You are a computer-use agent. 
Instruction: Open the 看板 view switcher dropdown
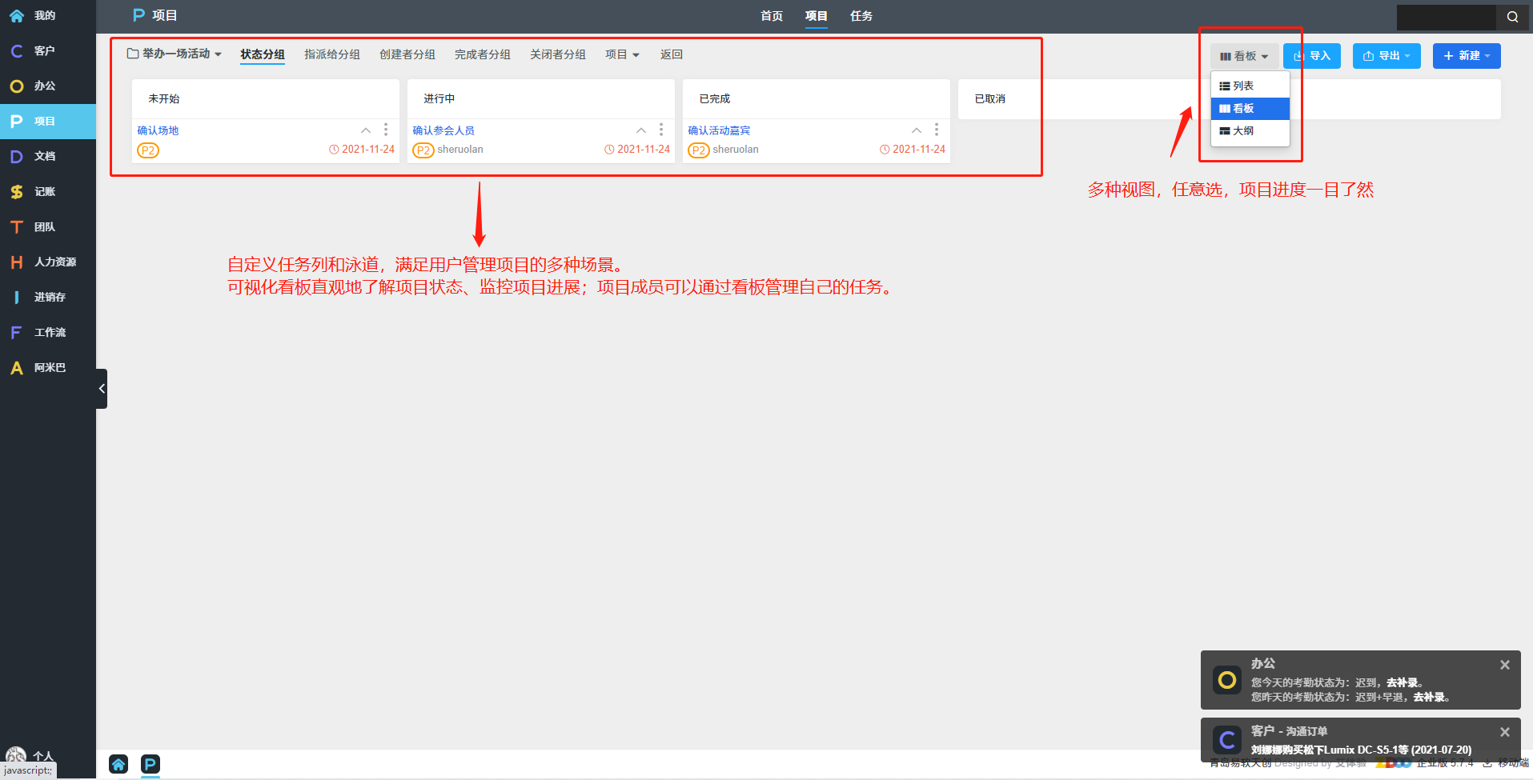(x=1244, y=56)
